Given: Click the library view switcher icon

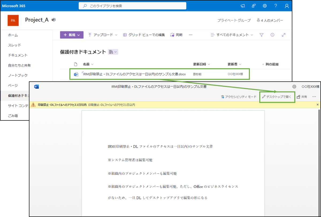Looking at the screenshot, I should [x=113, y=52].
